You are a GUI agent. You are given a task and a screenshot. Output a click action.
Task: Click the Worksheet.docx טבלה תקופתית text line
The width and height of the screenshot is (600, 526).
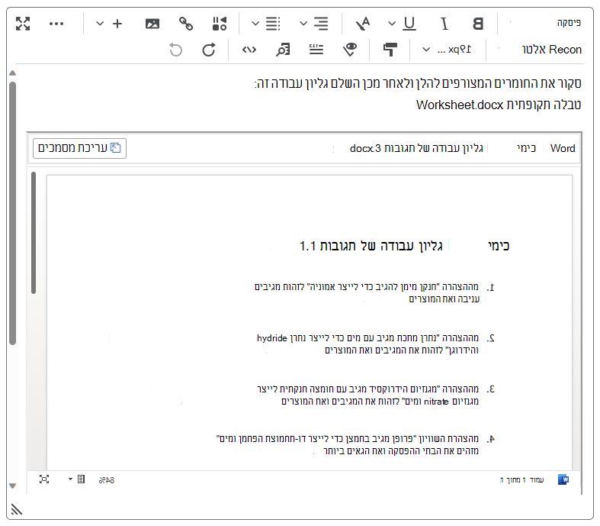tap(499, 105)
